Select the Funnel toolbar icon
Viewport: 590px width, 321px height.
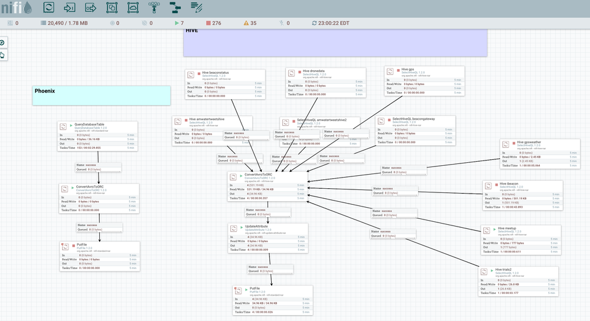tap(154, 8)
